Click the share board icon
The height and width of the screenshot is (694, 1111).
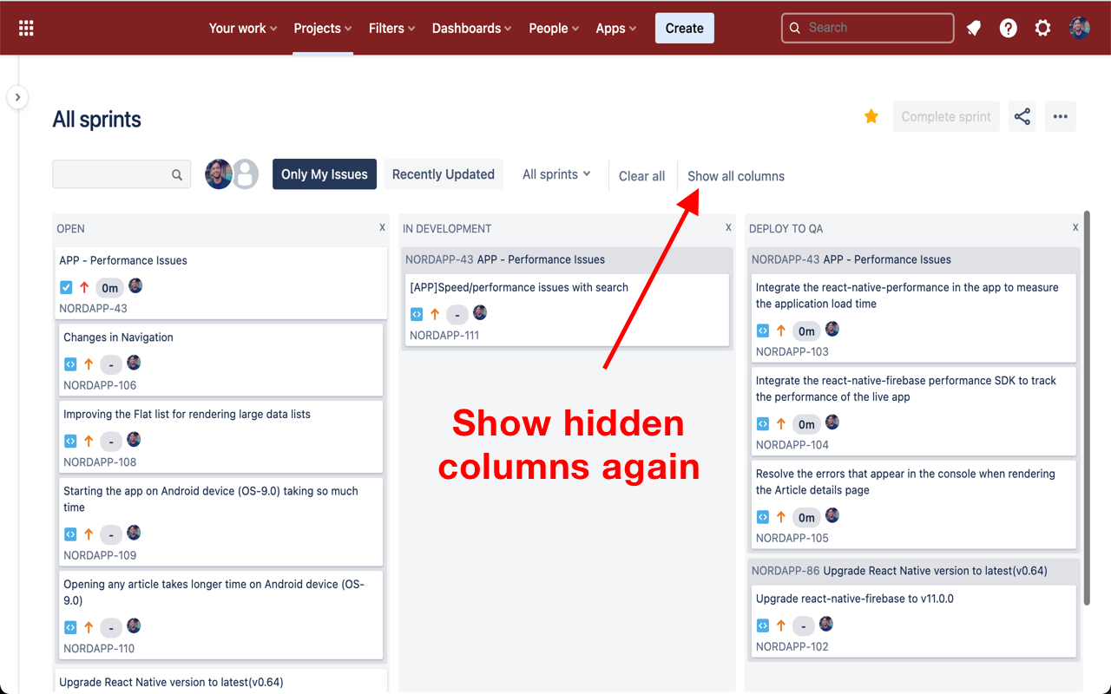tap(1022, 116)
